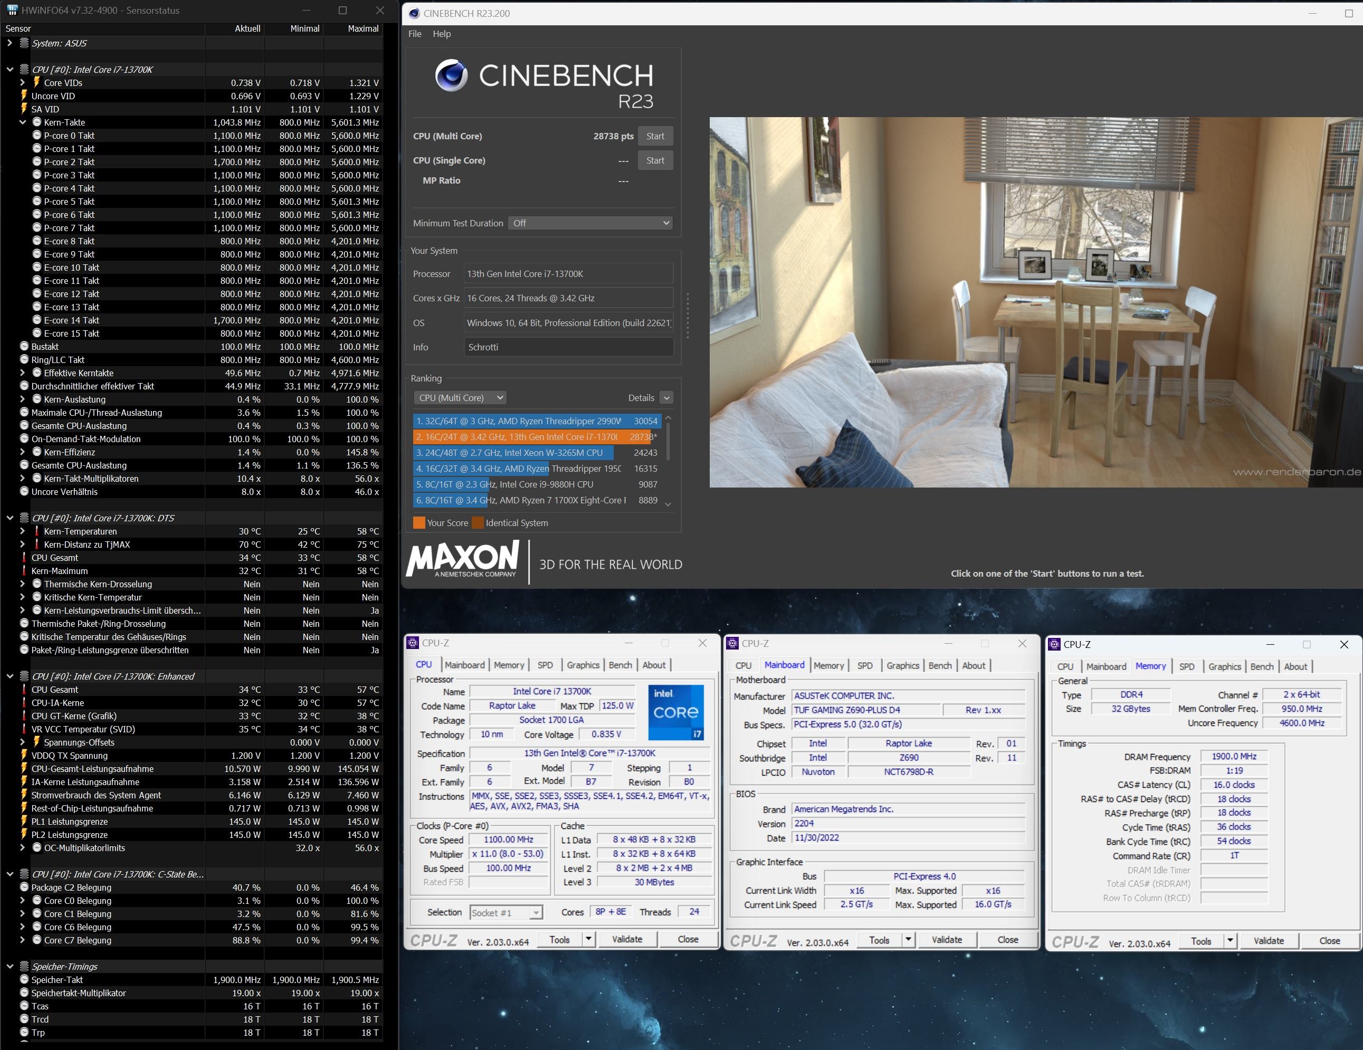Click the app icon of the CPU-Z Mainboard window
Screen dimensions: 1363x1050
click(x=732, y=643)
